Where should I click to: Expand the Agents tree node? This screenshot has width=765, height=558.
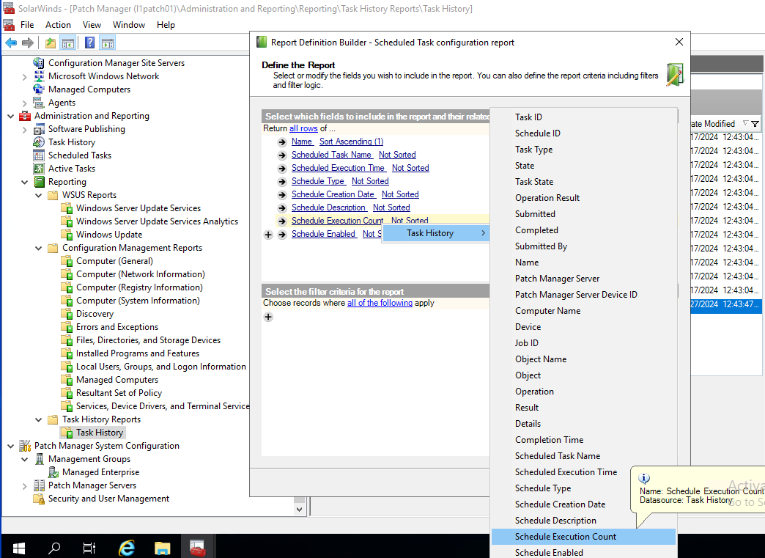pyautogui.click(x=24, y=103)
